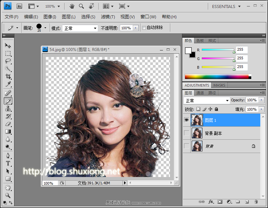Select the Spot Healing Brush tool
The image size is (268, 208).
pos(8,93)
